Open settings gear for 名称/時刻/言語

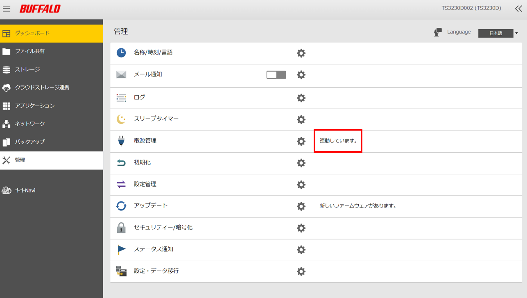[x=301, y=53]
